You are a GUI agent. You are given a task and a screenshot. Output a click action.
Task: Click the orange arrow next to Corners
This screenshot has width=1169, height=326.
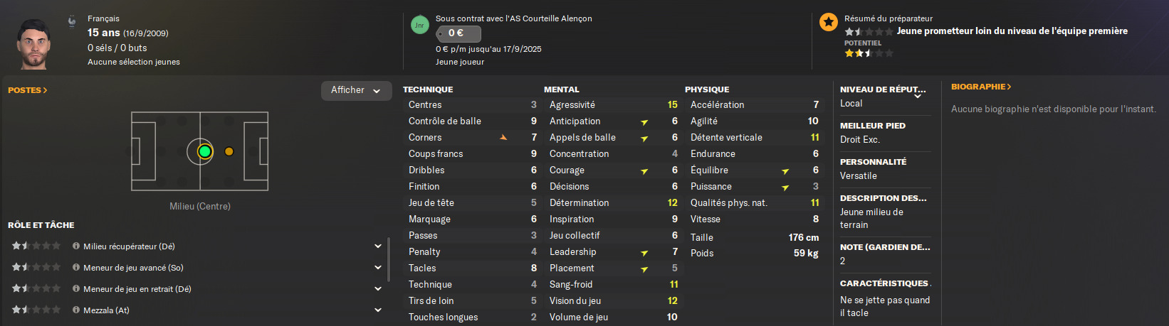coord(503,137)
